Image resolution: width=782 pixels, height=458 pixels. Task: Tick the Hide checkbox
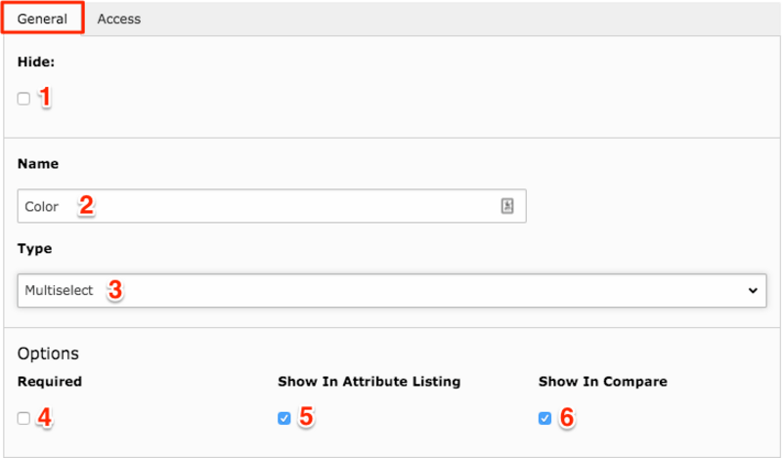pos(23,99)
